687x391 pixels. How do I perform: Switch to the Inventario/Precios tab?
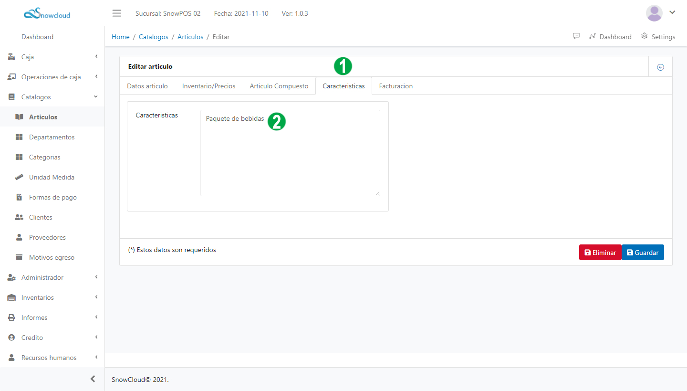coord(208,86)
